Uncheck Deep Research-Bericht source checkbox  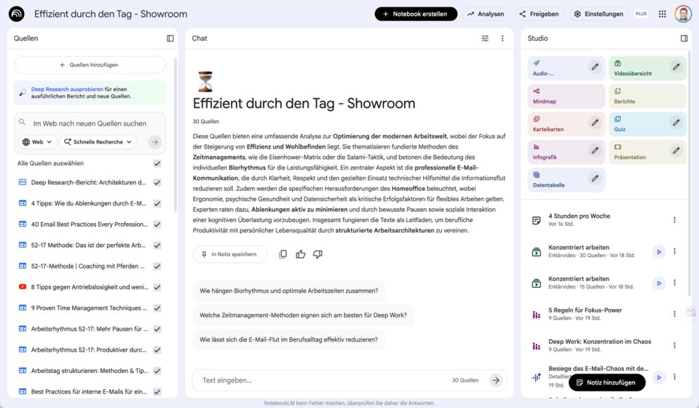157,183
